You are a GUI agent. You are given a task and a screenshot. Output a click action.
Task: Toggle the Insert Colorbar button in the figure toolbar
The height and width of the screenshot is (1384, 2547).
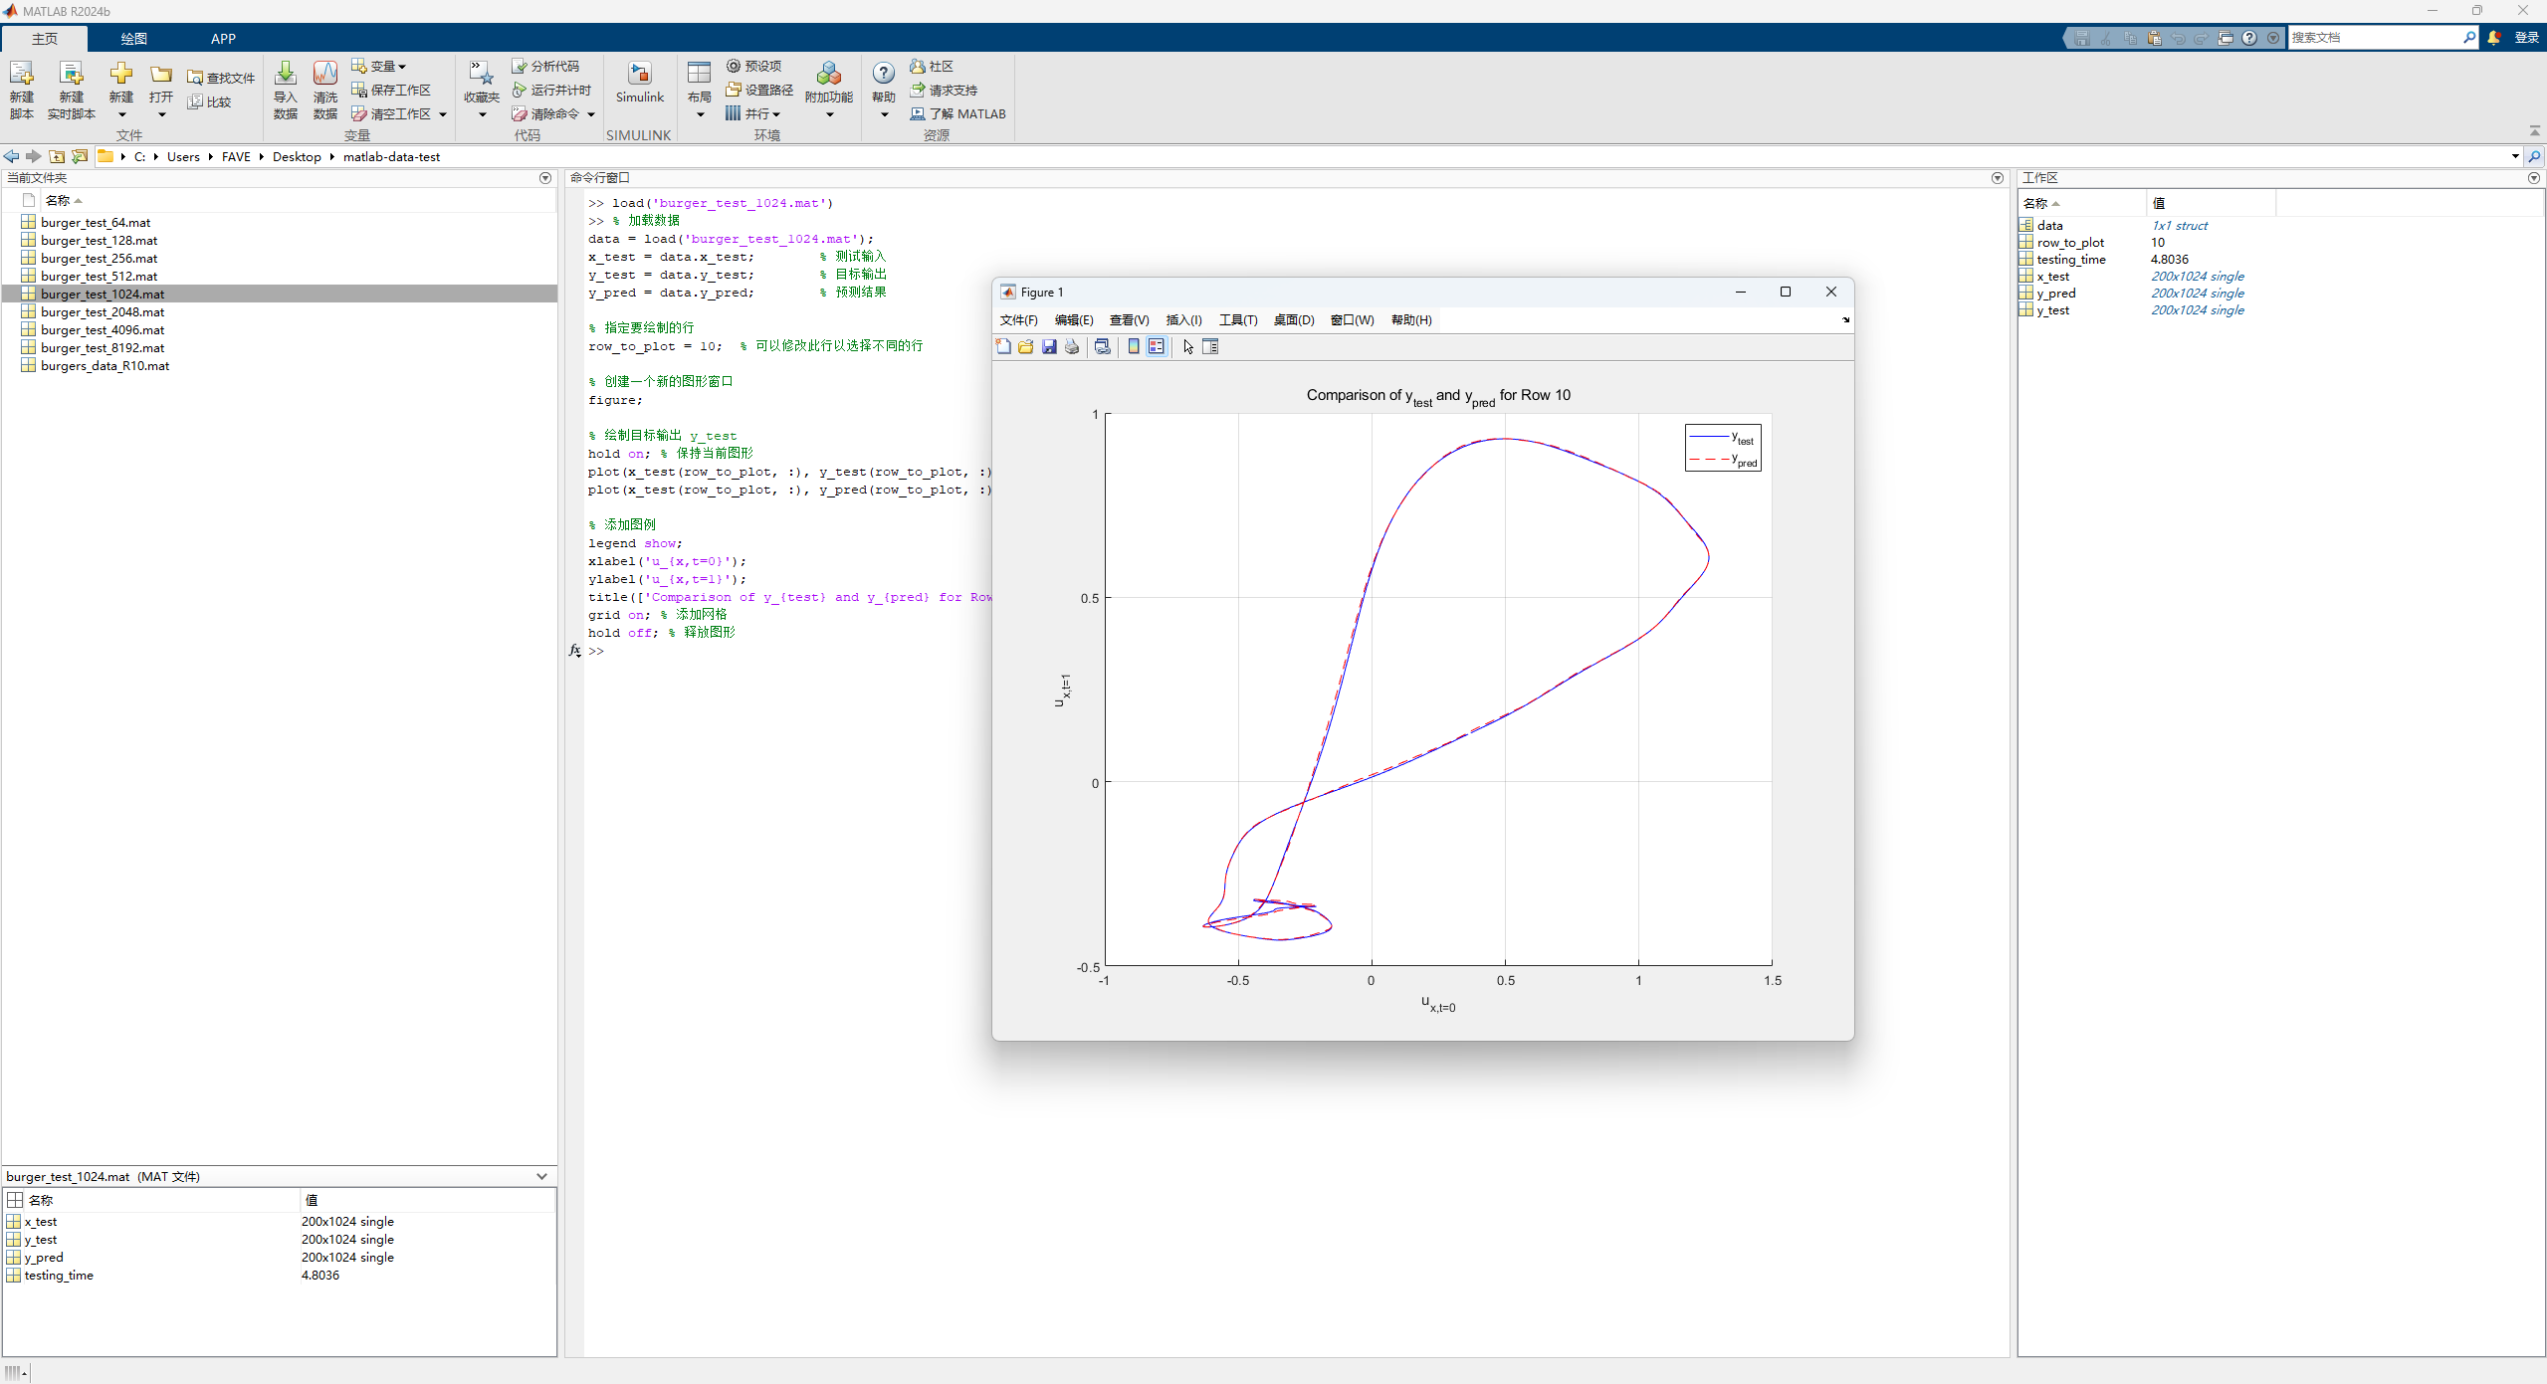point(1134,347)
